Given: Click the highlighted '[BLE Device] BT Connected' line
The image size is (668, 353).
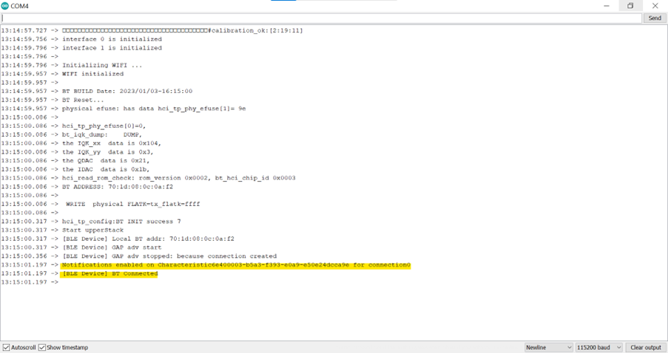Looking at the screenshot, I should pyautogui.click(x=109, y=273).
